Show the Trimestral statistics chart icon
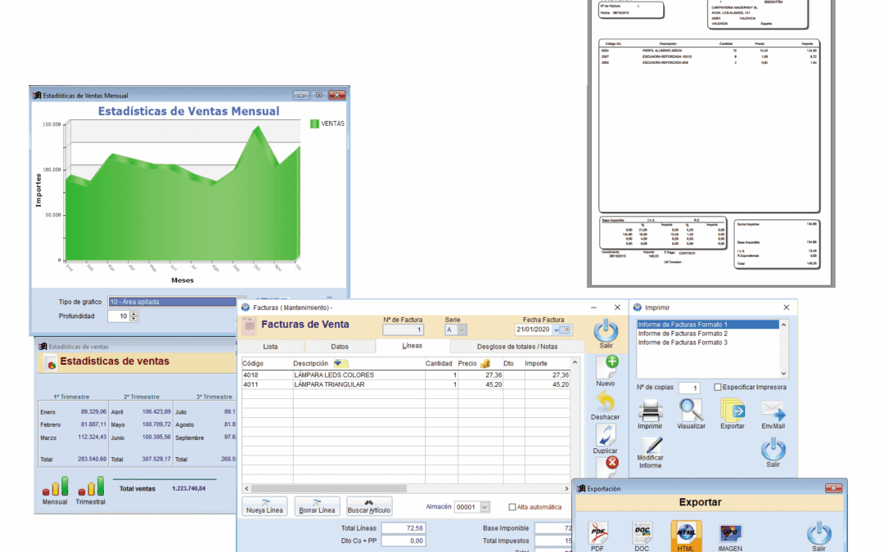Viewport: 884px width, 552px height. (91, 486)
